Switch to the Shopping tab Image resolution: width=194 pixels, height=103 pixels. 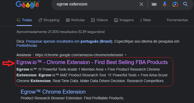point(49,20)
